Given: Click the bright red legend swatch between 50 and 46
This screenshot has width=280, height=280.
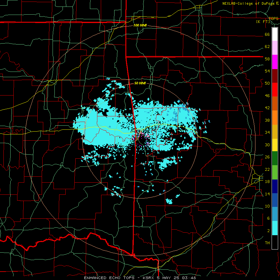Looking at the screenshot, I should pos(275,90).
